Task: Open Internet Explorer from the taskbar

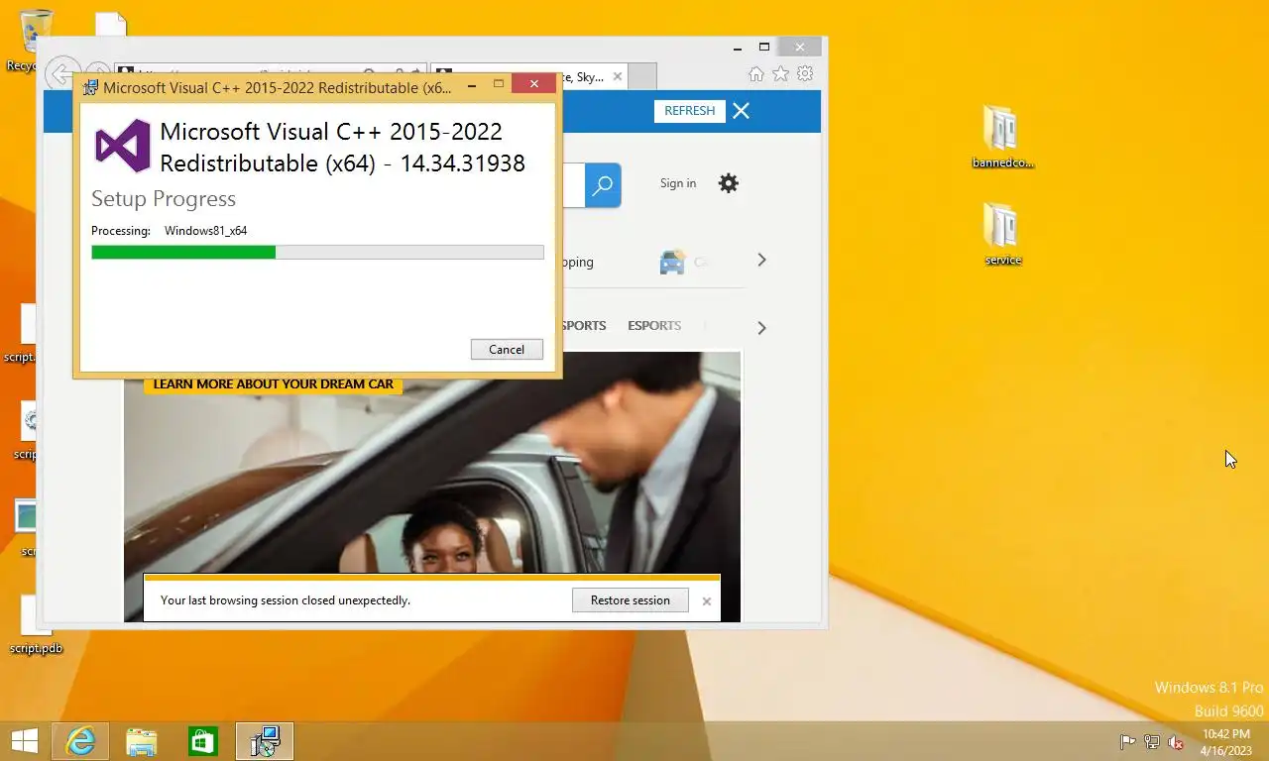Action: coord(80,741)
